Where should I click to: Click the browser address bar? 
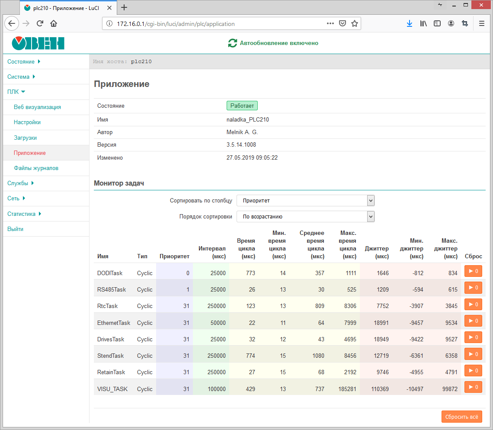pyautogui.click(x=216, y=24)
